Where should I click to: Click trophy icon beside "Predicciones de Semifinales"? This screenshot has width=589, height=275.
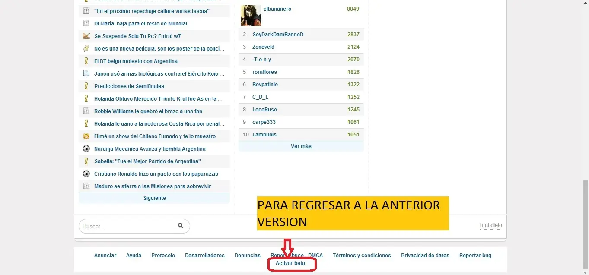(86, 86)
